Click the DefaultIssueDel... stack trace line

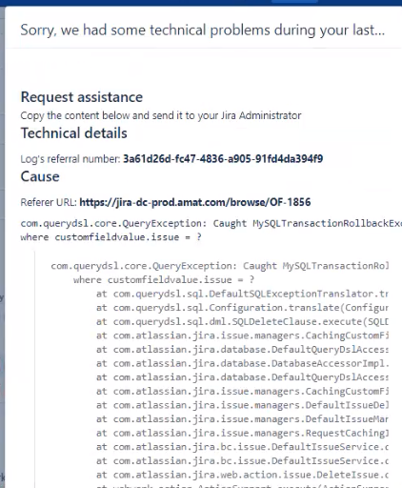coord(242,405)
